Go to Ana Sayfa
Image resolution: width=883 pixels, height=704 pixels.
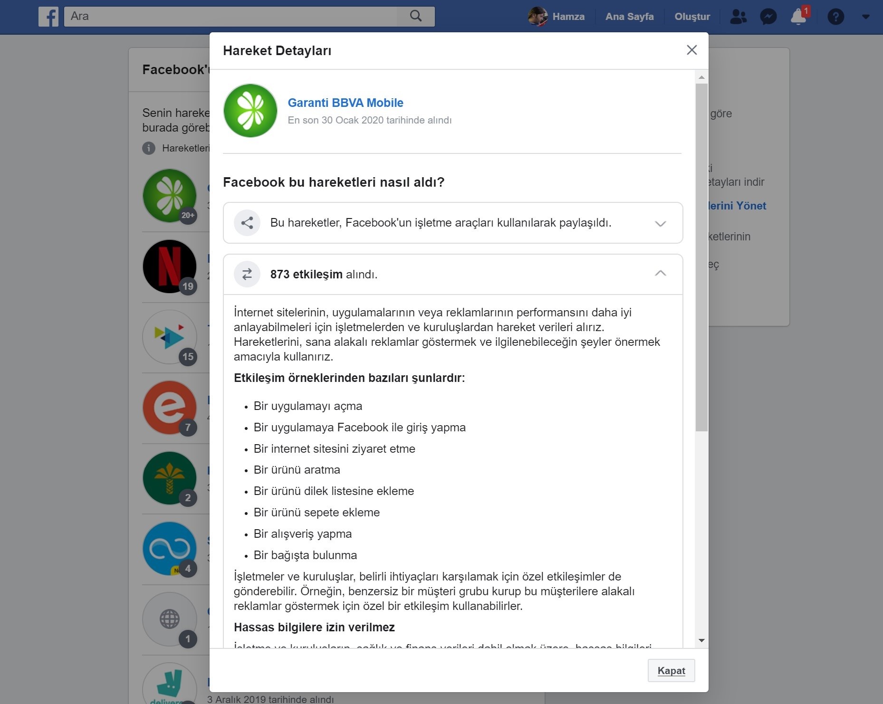(629, 17)
